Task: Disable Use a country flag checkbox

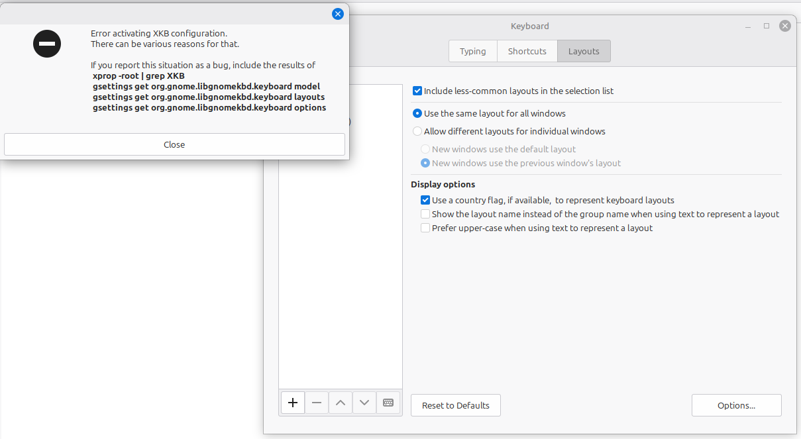Action: click(425, 200)
